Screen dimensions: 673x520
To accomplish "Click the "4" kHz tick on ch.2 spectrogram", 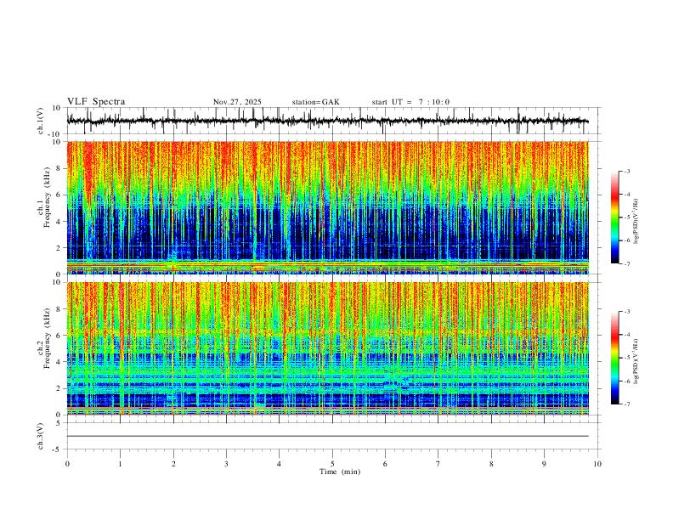I will [x=59, y=362].
